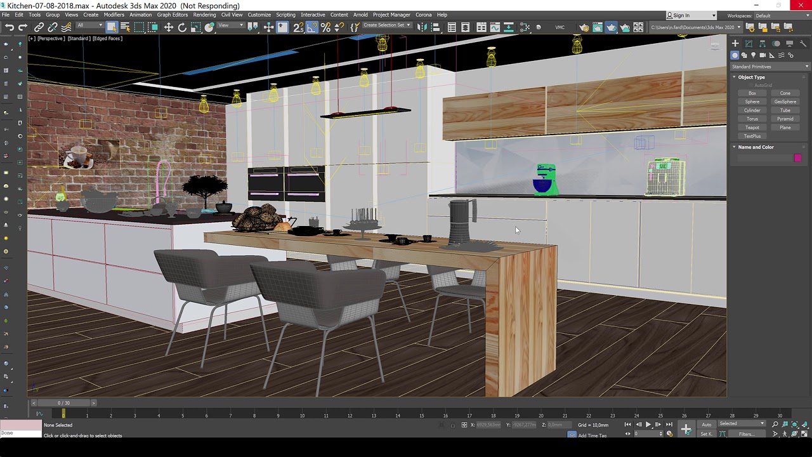Click the Unlink Selection icon
Image resolution: width=812 pixels, height=457 pixels.
(53, 27)
